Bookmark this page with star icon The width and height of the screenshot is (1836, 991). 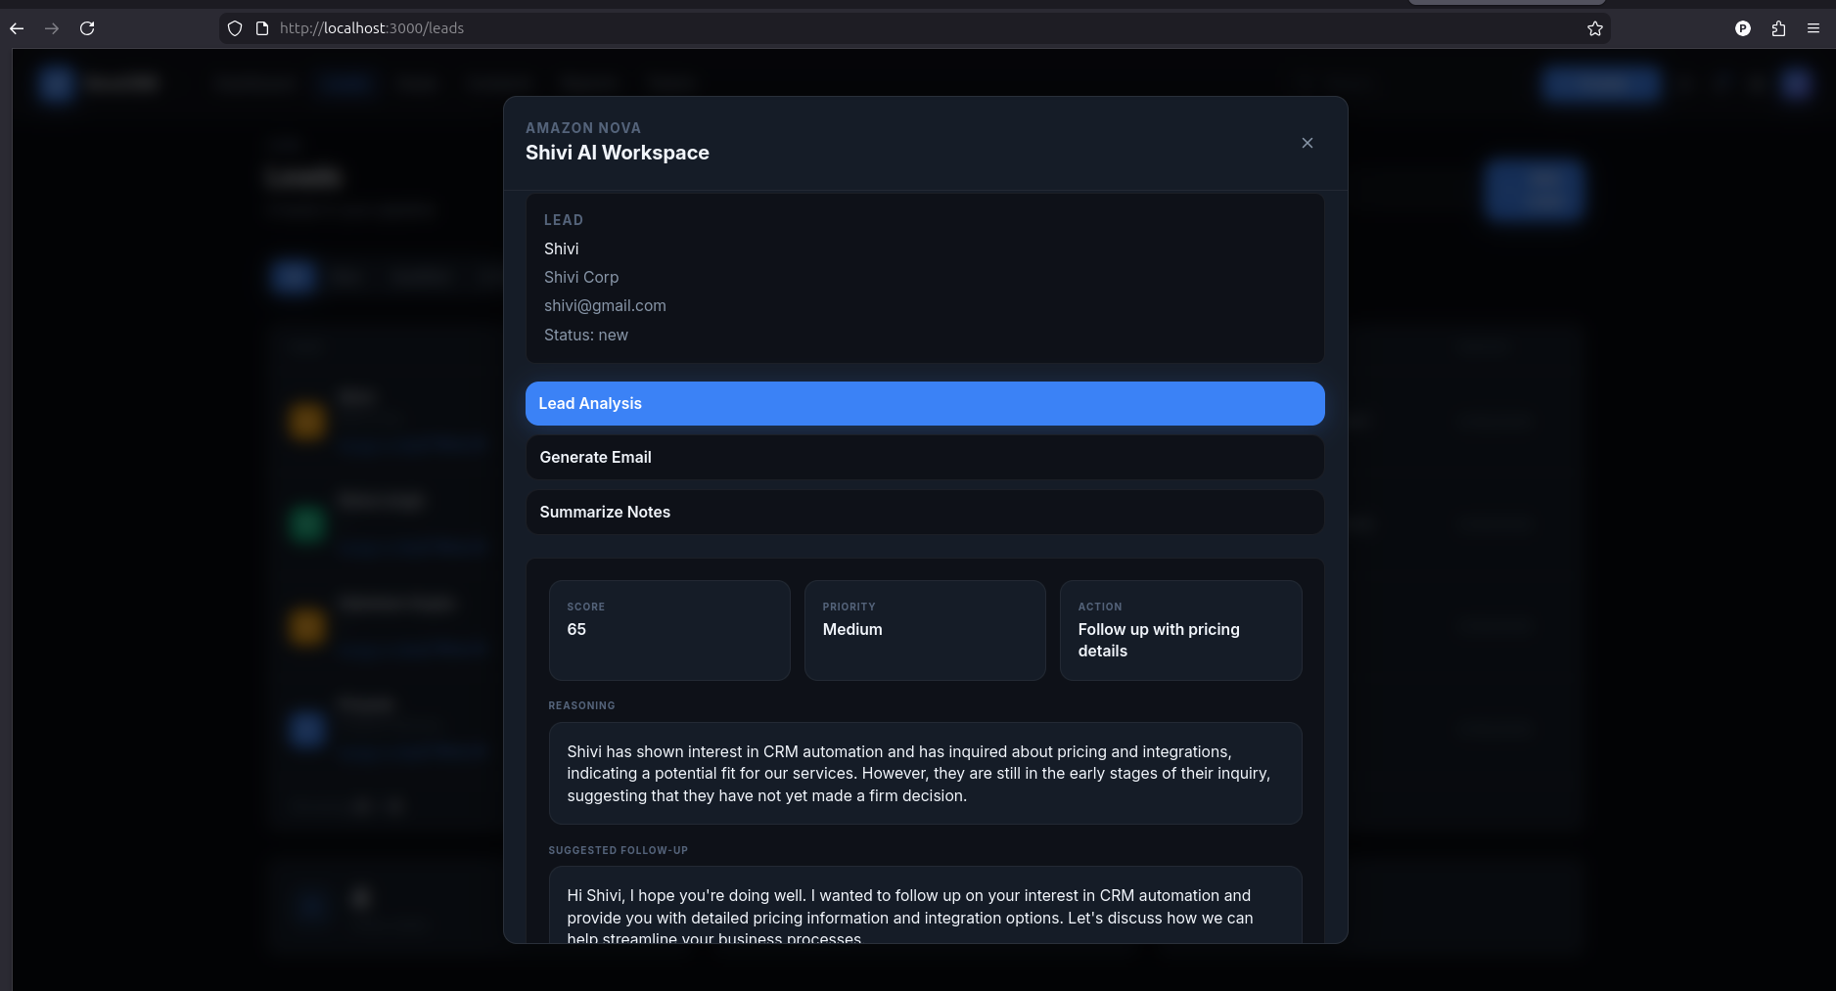[x=1595, y=28]
